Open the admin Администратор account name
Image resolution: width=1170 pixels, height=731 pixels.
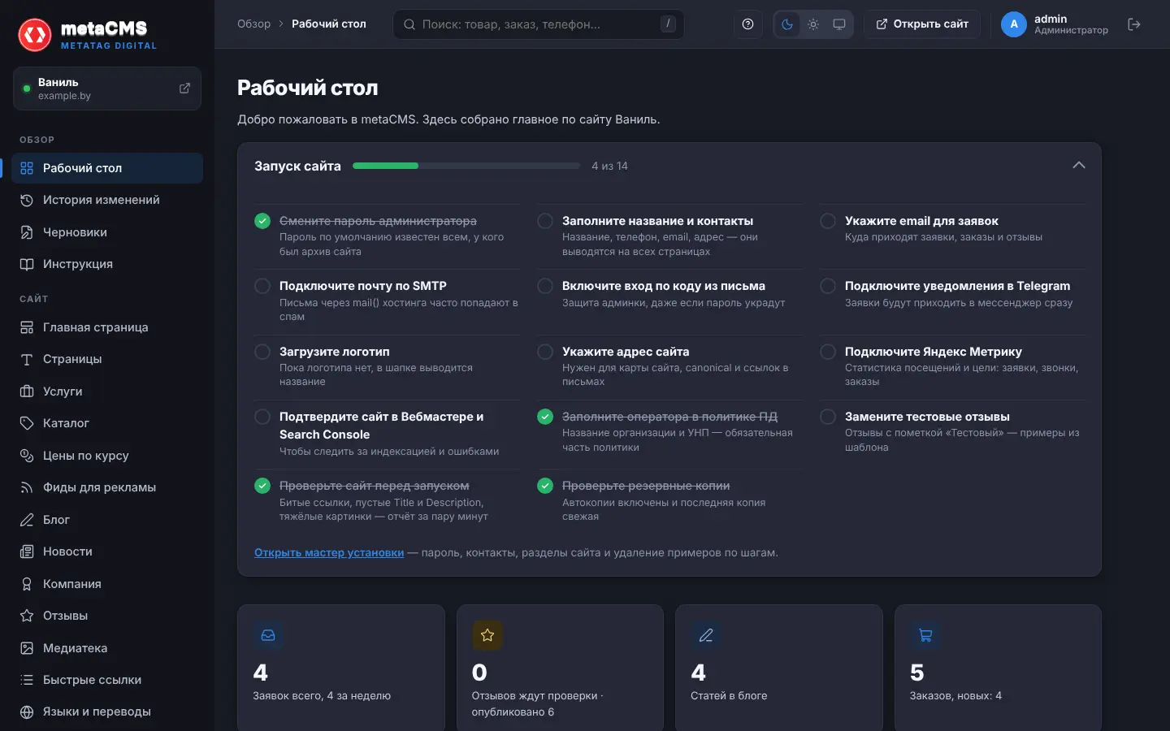pyautogui.click(x=1071, y=24)
